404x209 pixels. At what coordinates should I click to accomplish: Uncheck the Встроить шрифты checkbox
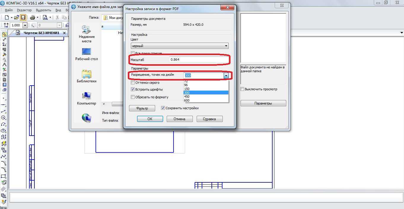tap(133, 89)
